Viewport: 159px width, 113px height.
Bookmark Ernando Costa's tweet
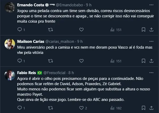pyautogui.click(x=143, y=30)
